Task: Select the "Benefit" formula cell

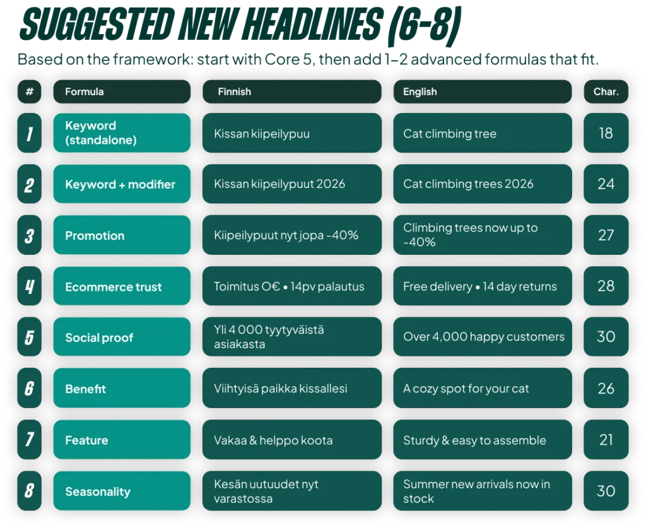Action: [x=122, y=388]
